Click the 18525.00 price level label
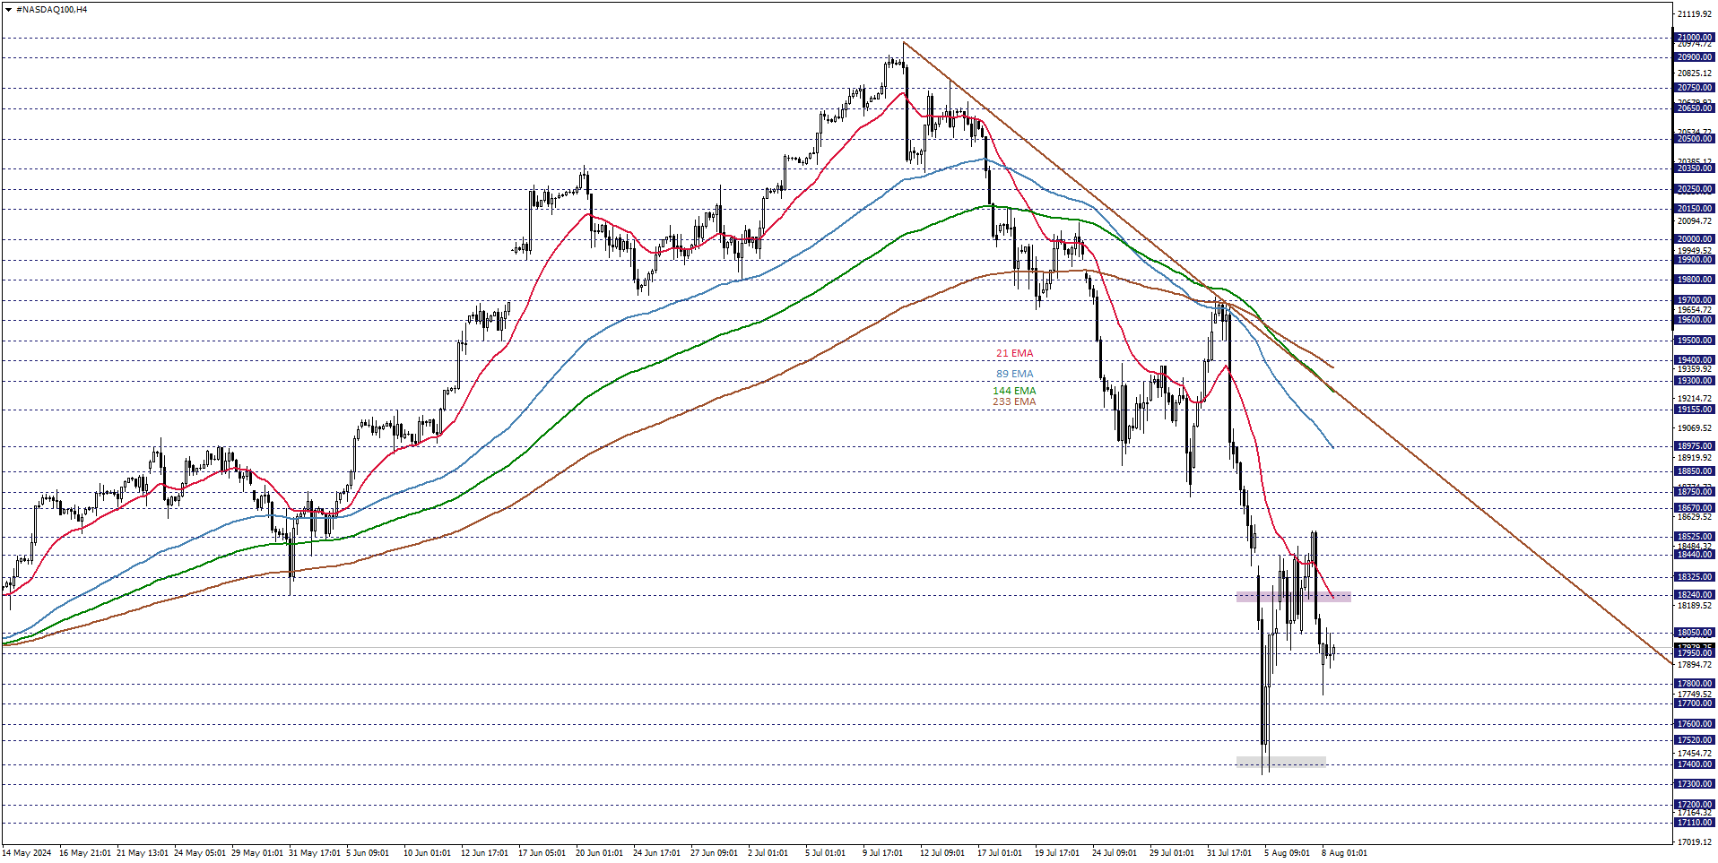This screenshot has height=863, width=1718. tap(1695, 537)
